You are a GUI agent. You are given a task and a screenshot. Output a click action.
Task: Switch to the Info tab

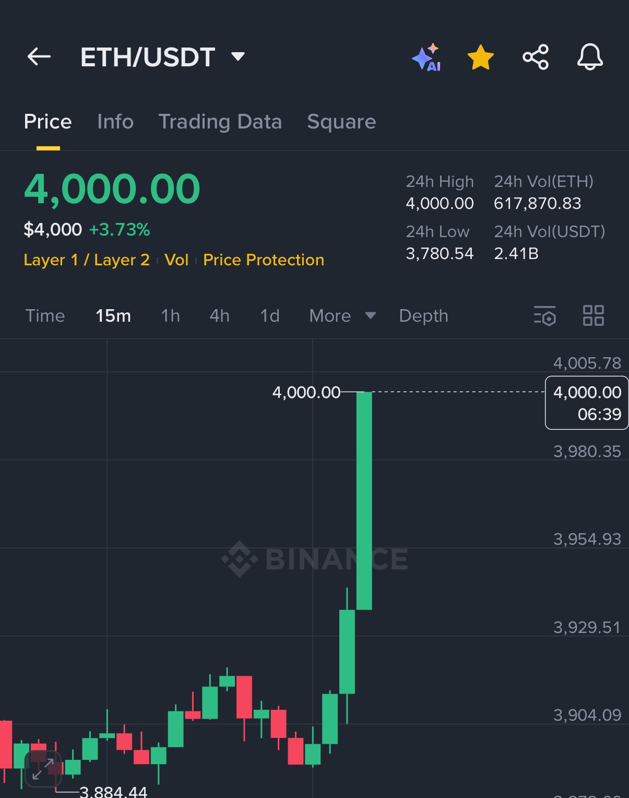pos(115,122)
